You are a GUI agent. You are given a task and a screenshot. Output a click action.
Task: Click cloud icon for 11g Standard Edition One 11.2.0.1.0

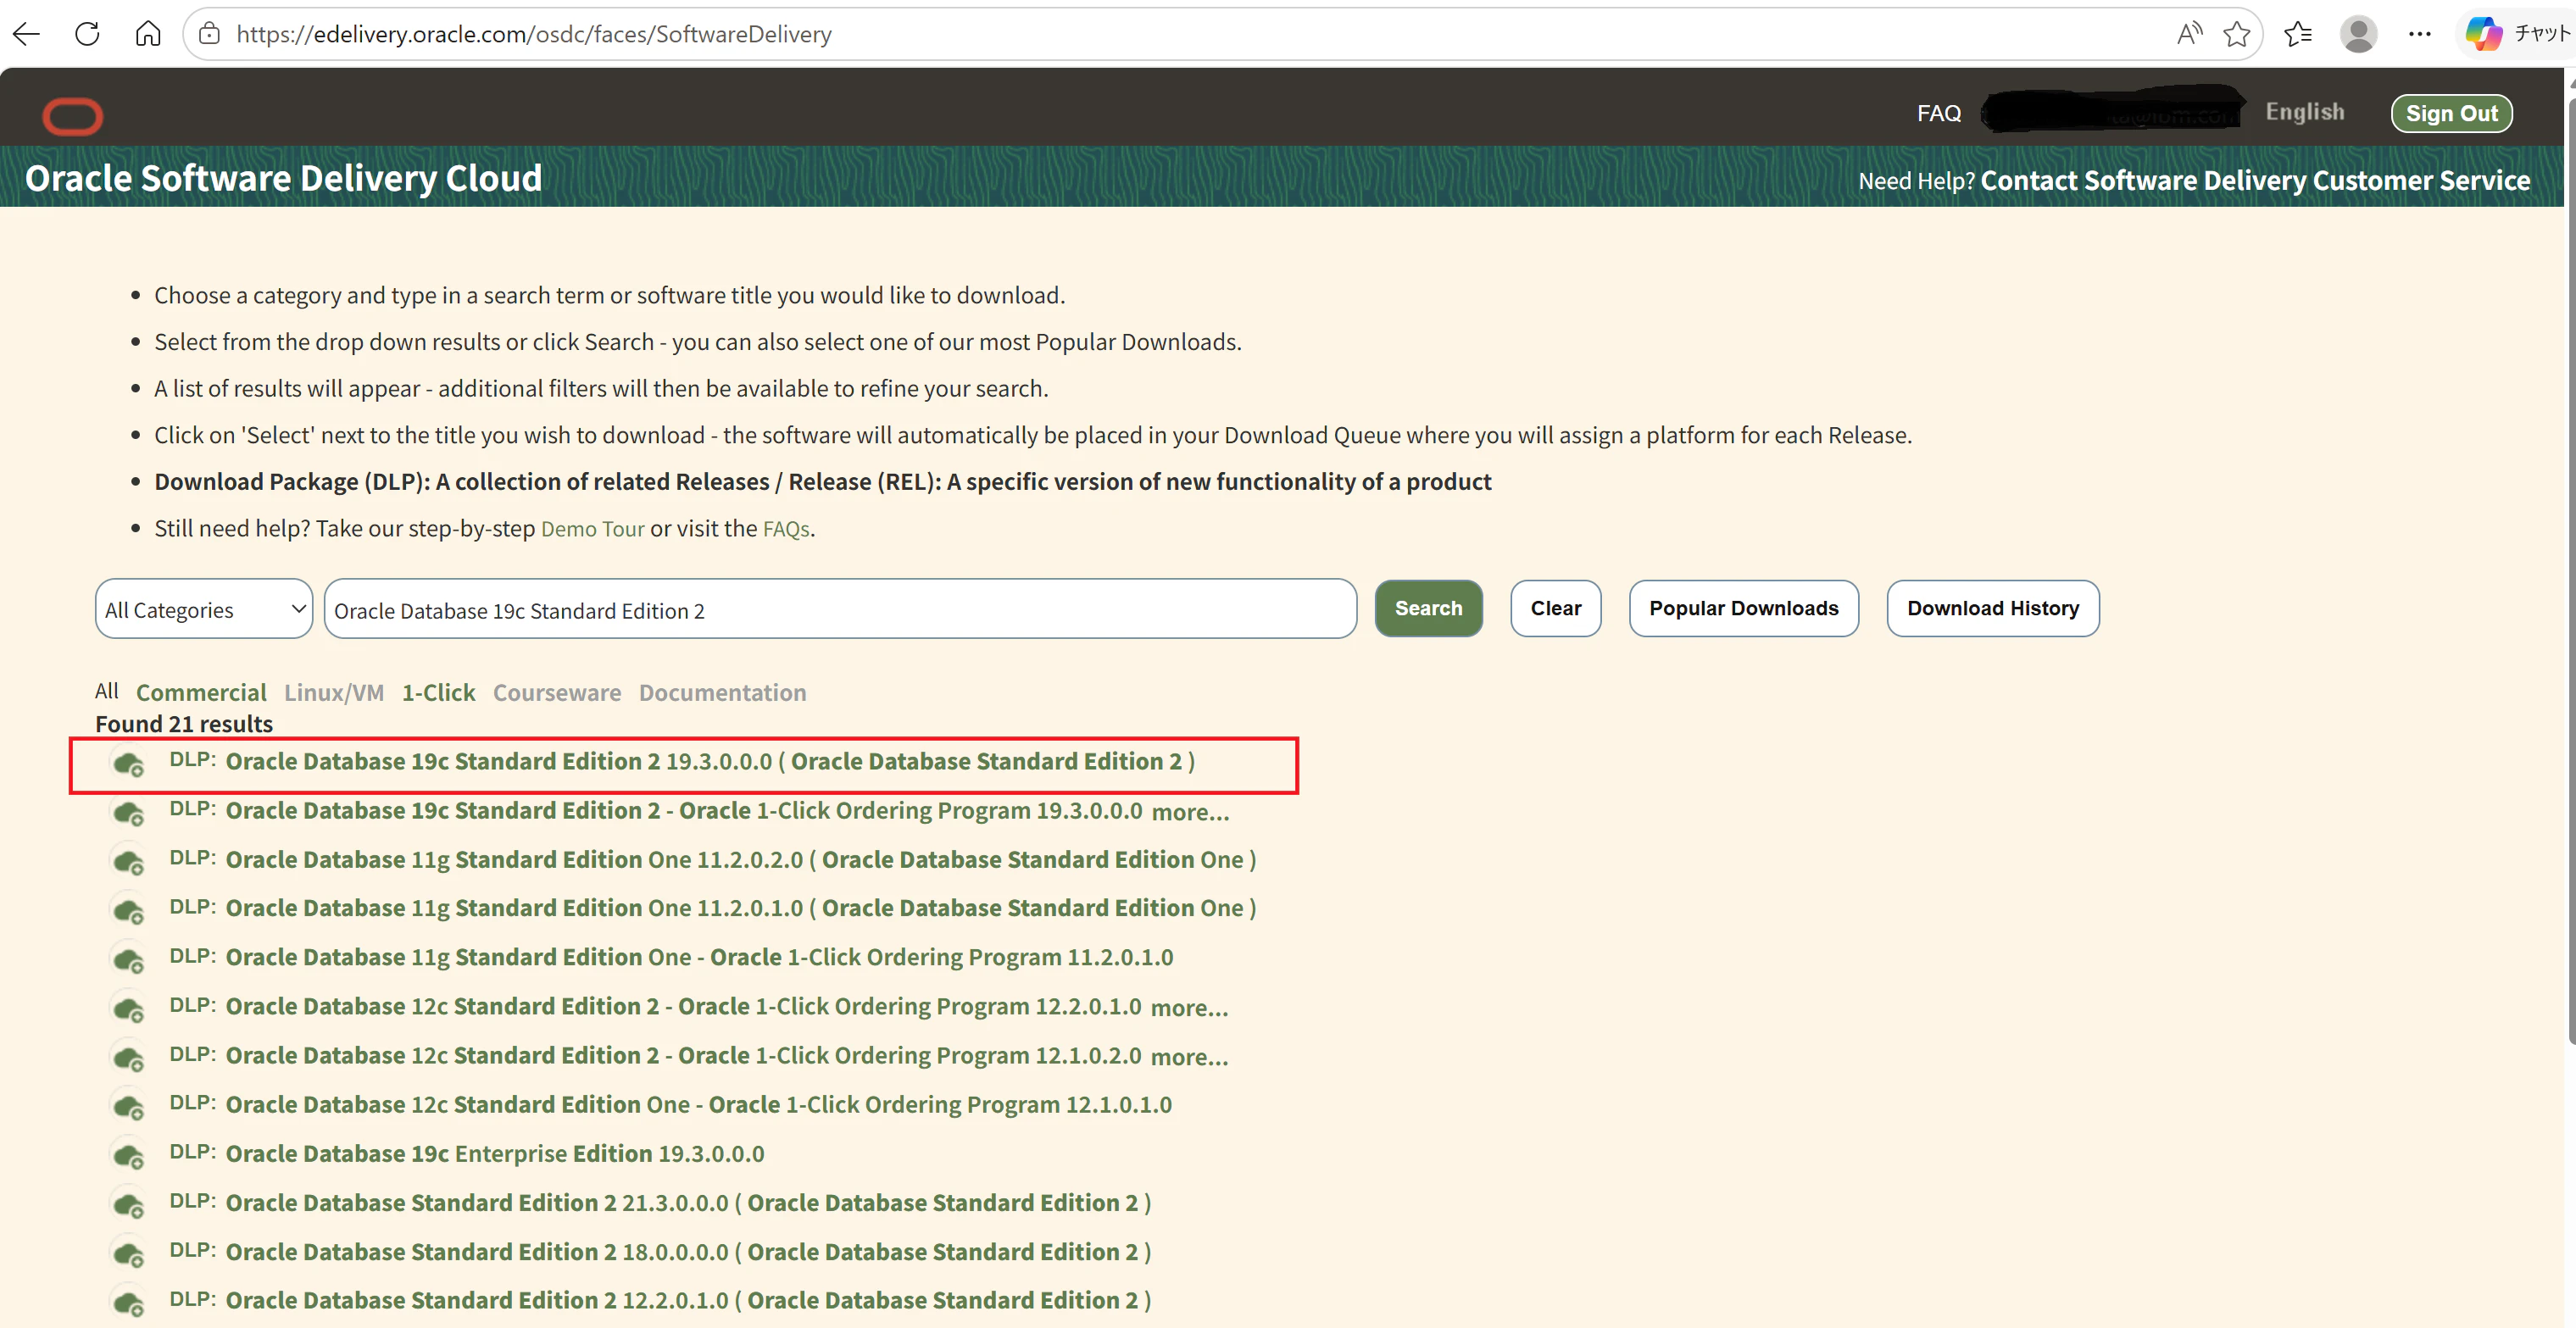pos(128,912)
